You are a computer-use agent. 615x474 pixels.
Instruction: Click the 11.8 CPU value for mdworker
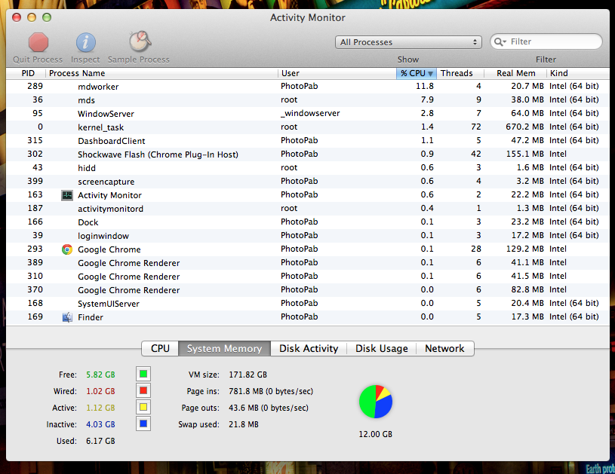click(x=425, y=86)
